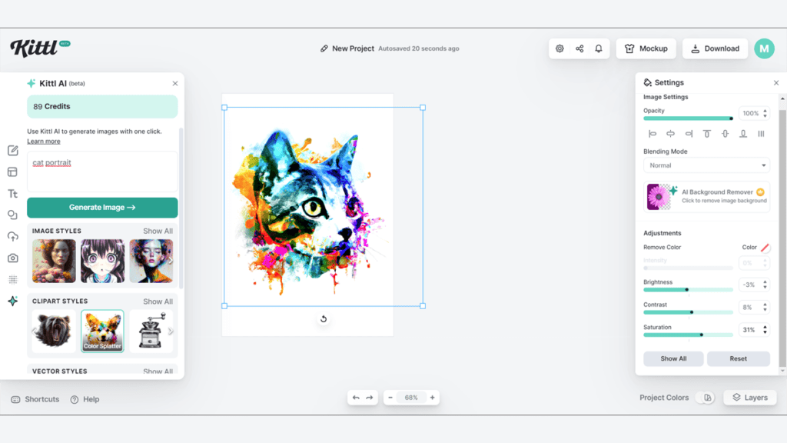The height and width of the screenshot is (443, 787).
Task: Show All image styles
Action: tap(159, 231)
